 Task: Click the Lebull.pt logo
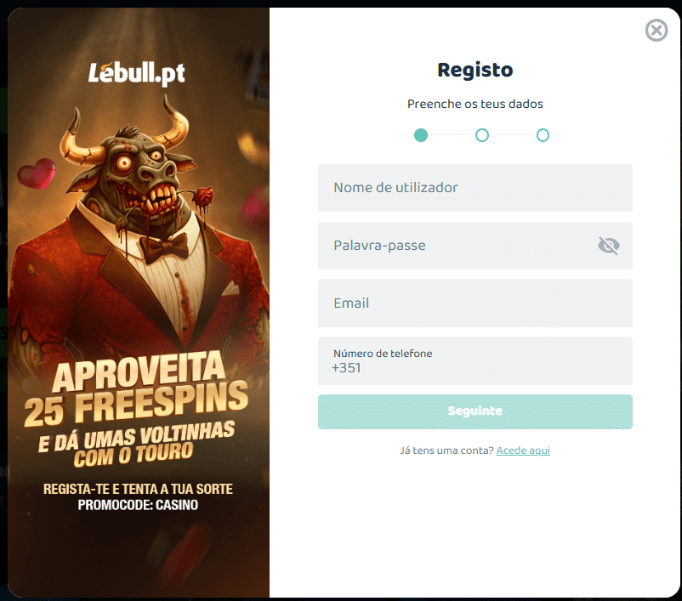(x=137, y=73)
